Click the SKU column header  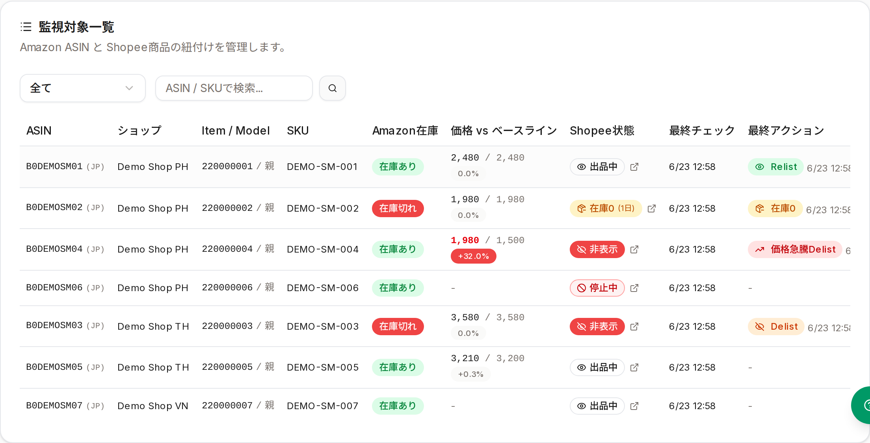tap(298, 131)
